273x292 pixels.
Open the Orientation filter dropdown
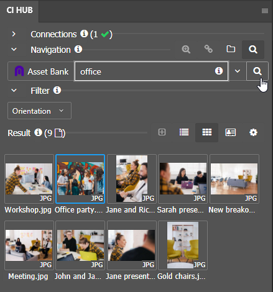(x=39, y=111)
